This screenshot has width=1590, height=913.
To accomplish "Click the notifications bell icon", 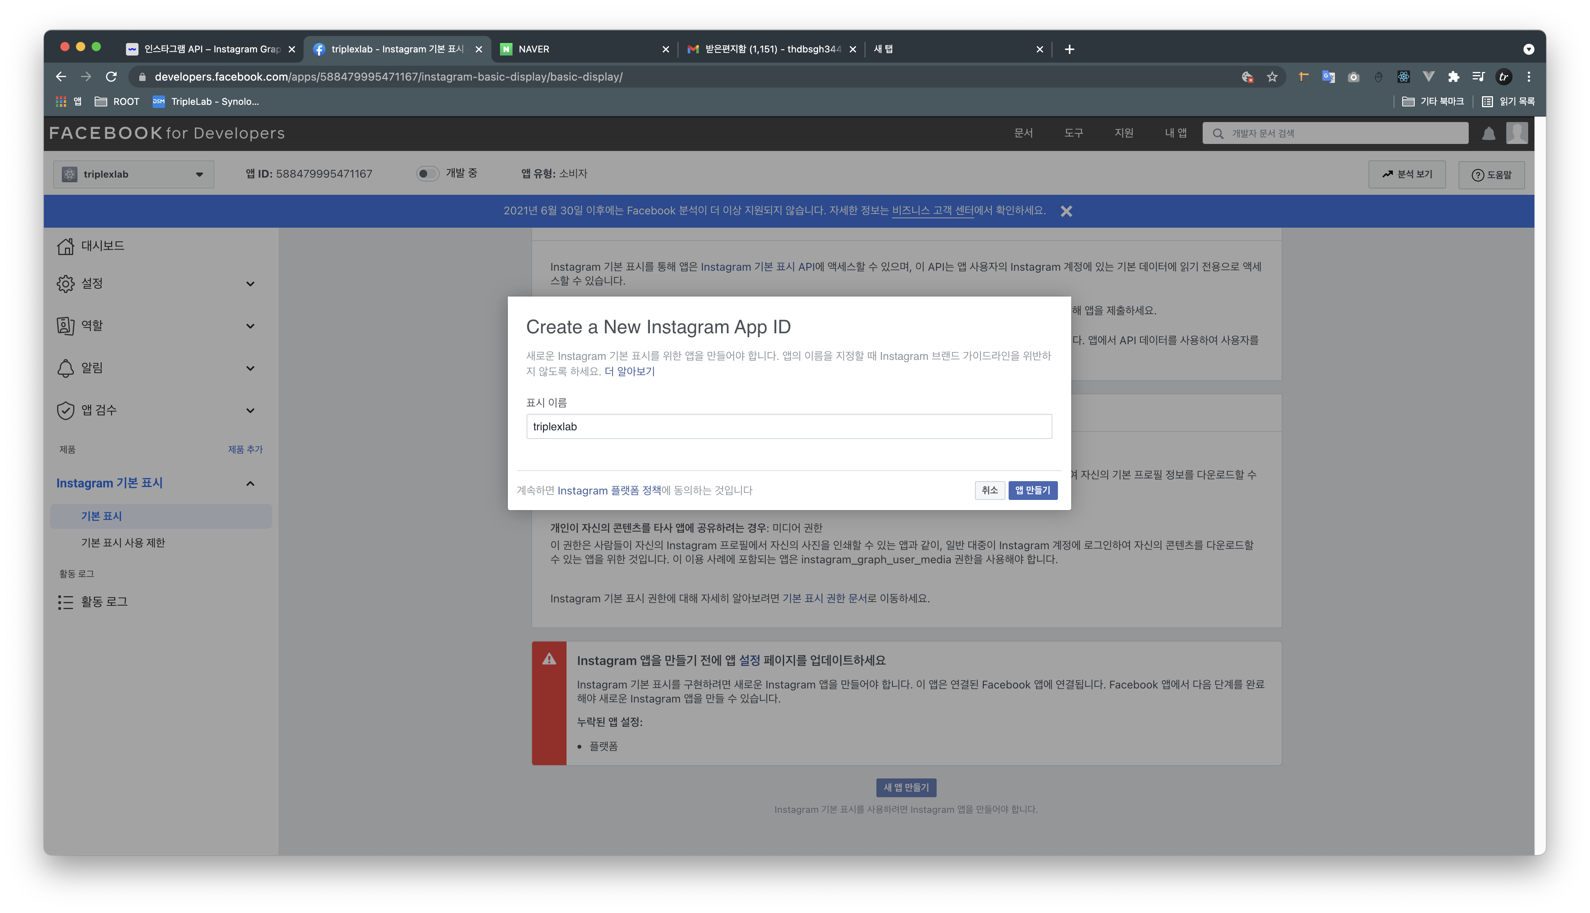I will coord(1488,133).
